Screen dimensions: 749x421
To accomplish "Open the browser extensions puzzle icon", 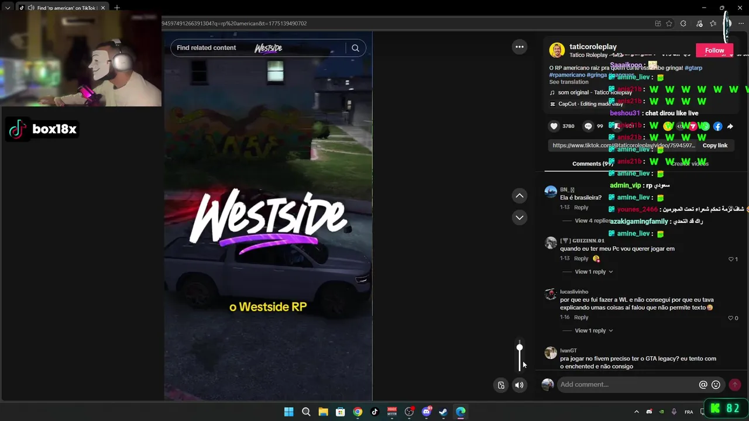I will (683, 23).
